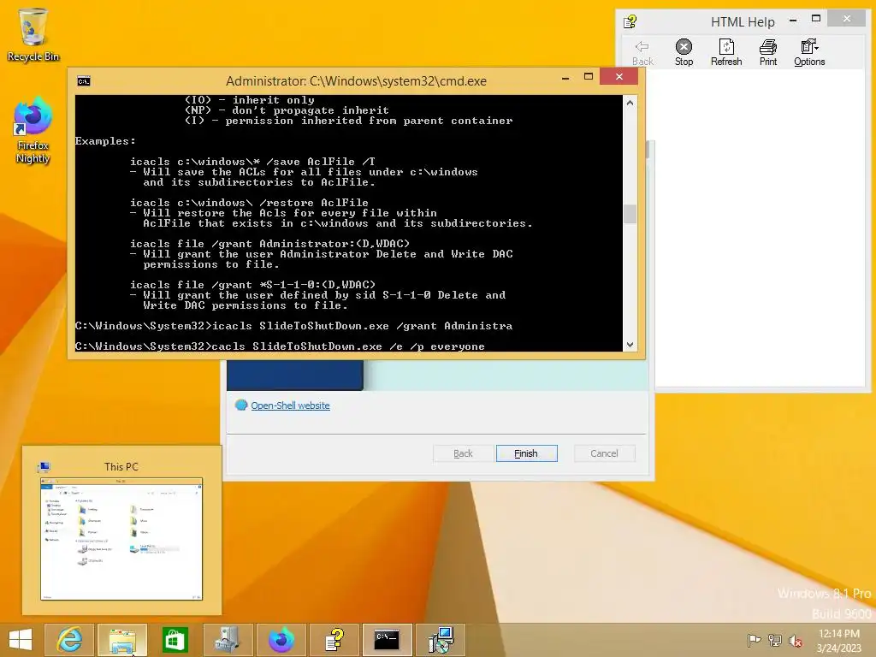Viewport: 876px width, 657px height.
Task: Click the This PC window preview thumbnail
Action: (121, 539)
